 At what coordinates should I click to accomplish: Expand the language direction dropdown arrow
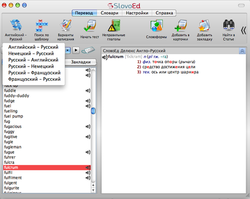coord(68,51)
